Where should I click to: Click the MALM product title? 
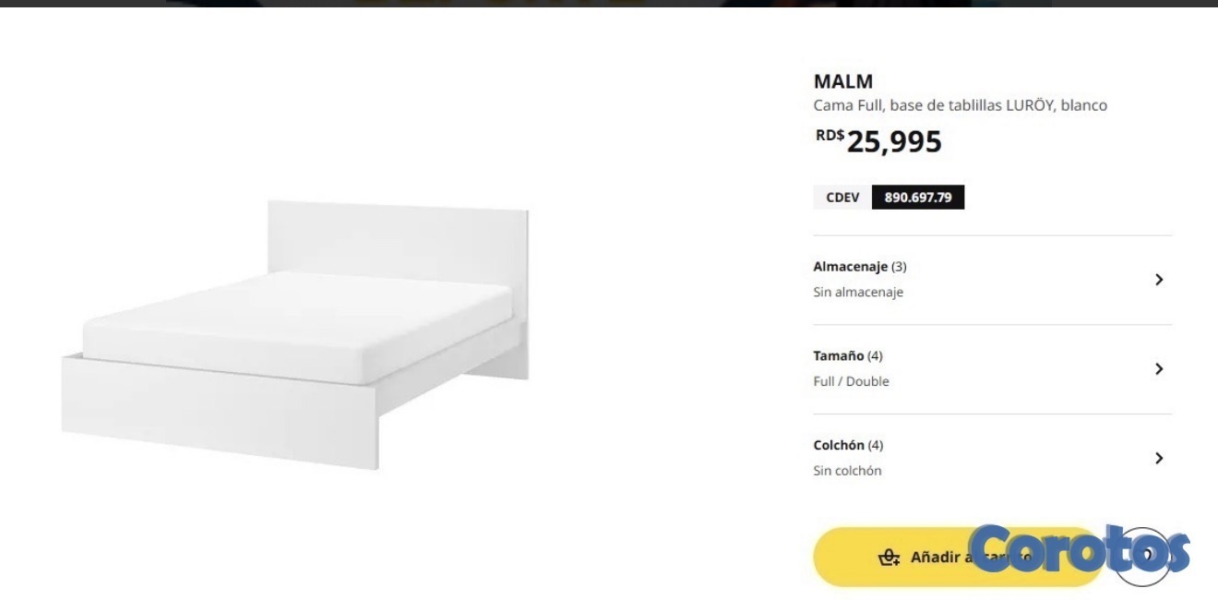[842, 81]
